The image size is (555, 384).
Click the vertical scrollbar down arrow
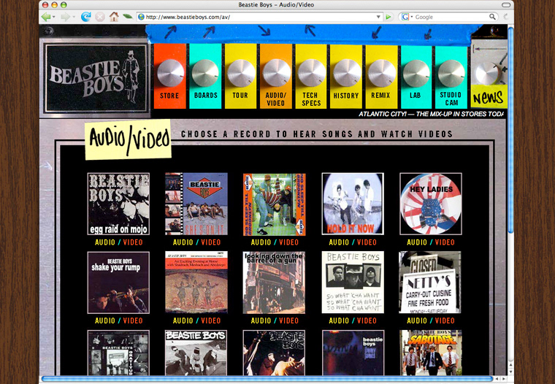tap(510, 372)
